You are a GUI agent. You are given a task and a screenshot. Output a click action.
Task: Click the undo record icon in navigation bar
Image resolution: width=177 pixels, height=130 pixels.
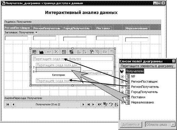tap(111, 104)
